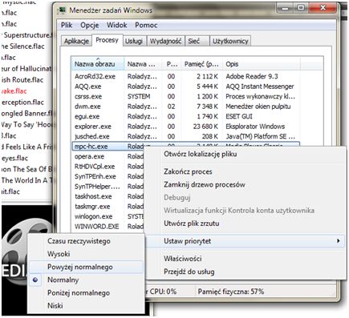Sort by Pamięć column header

click(x=201, y=64)
